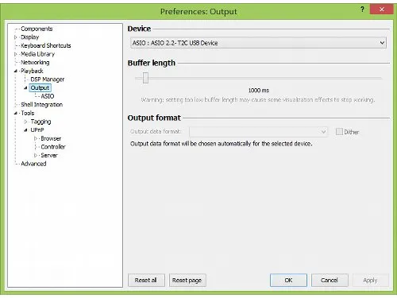Select the Display tree item

tap(29, 37)
